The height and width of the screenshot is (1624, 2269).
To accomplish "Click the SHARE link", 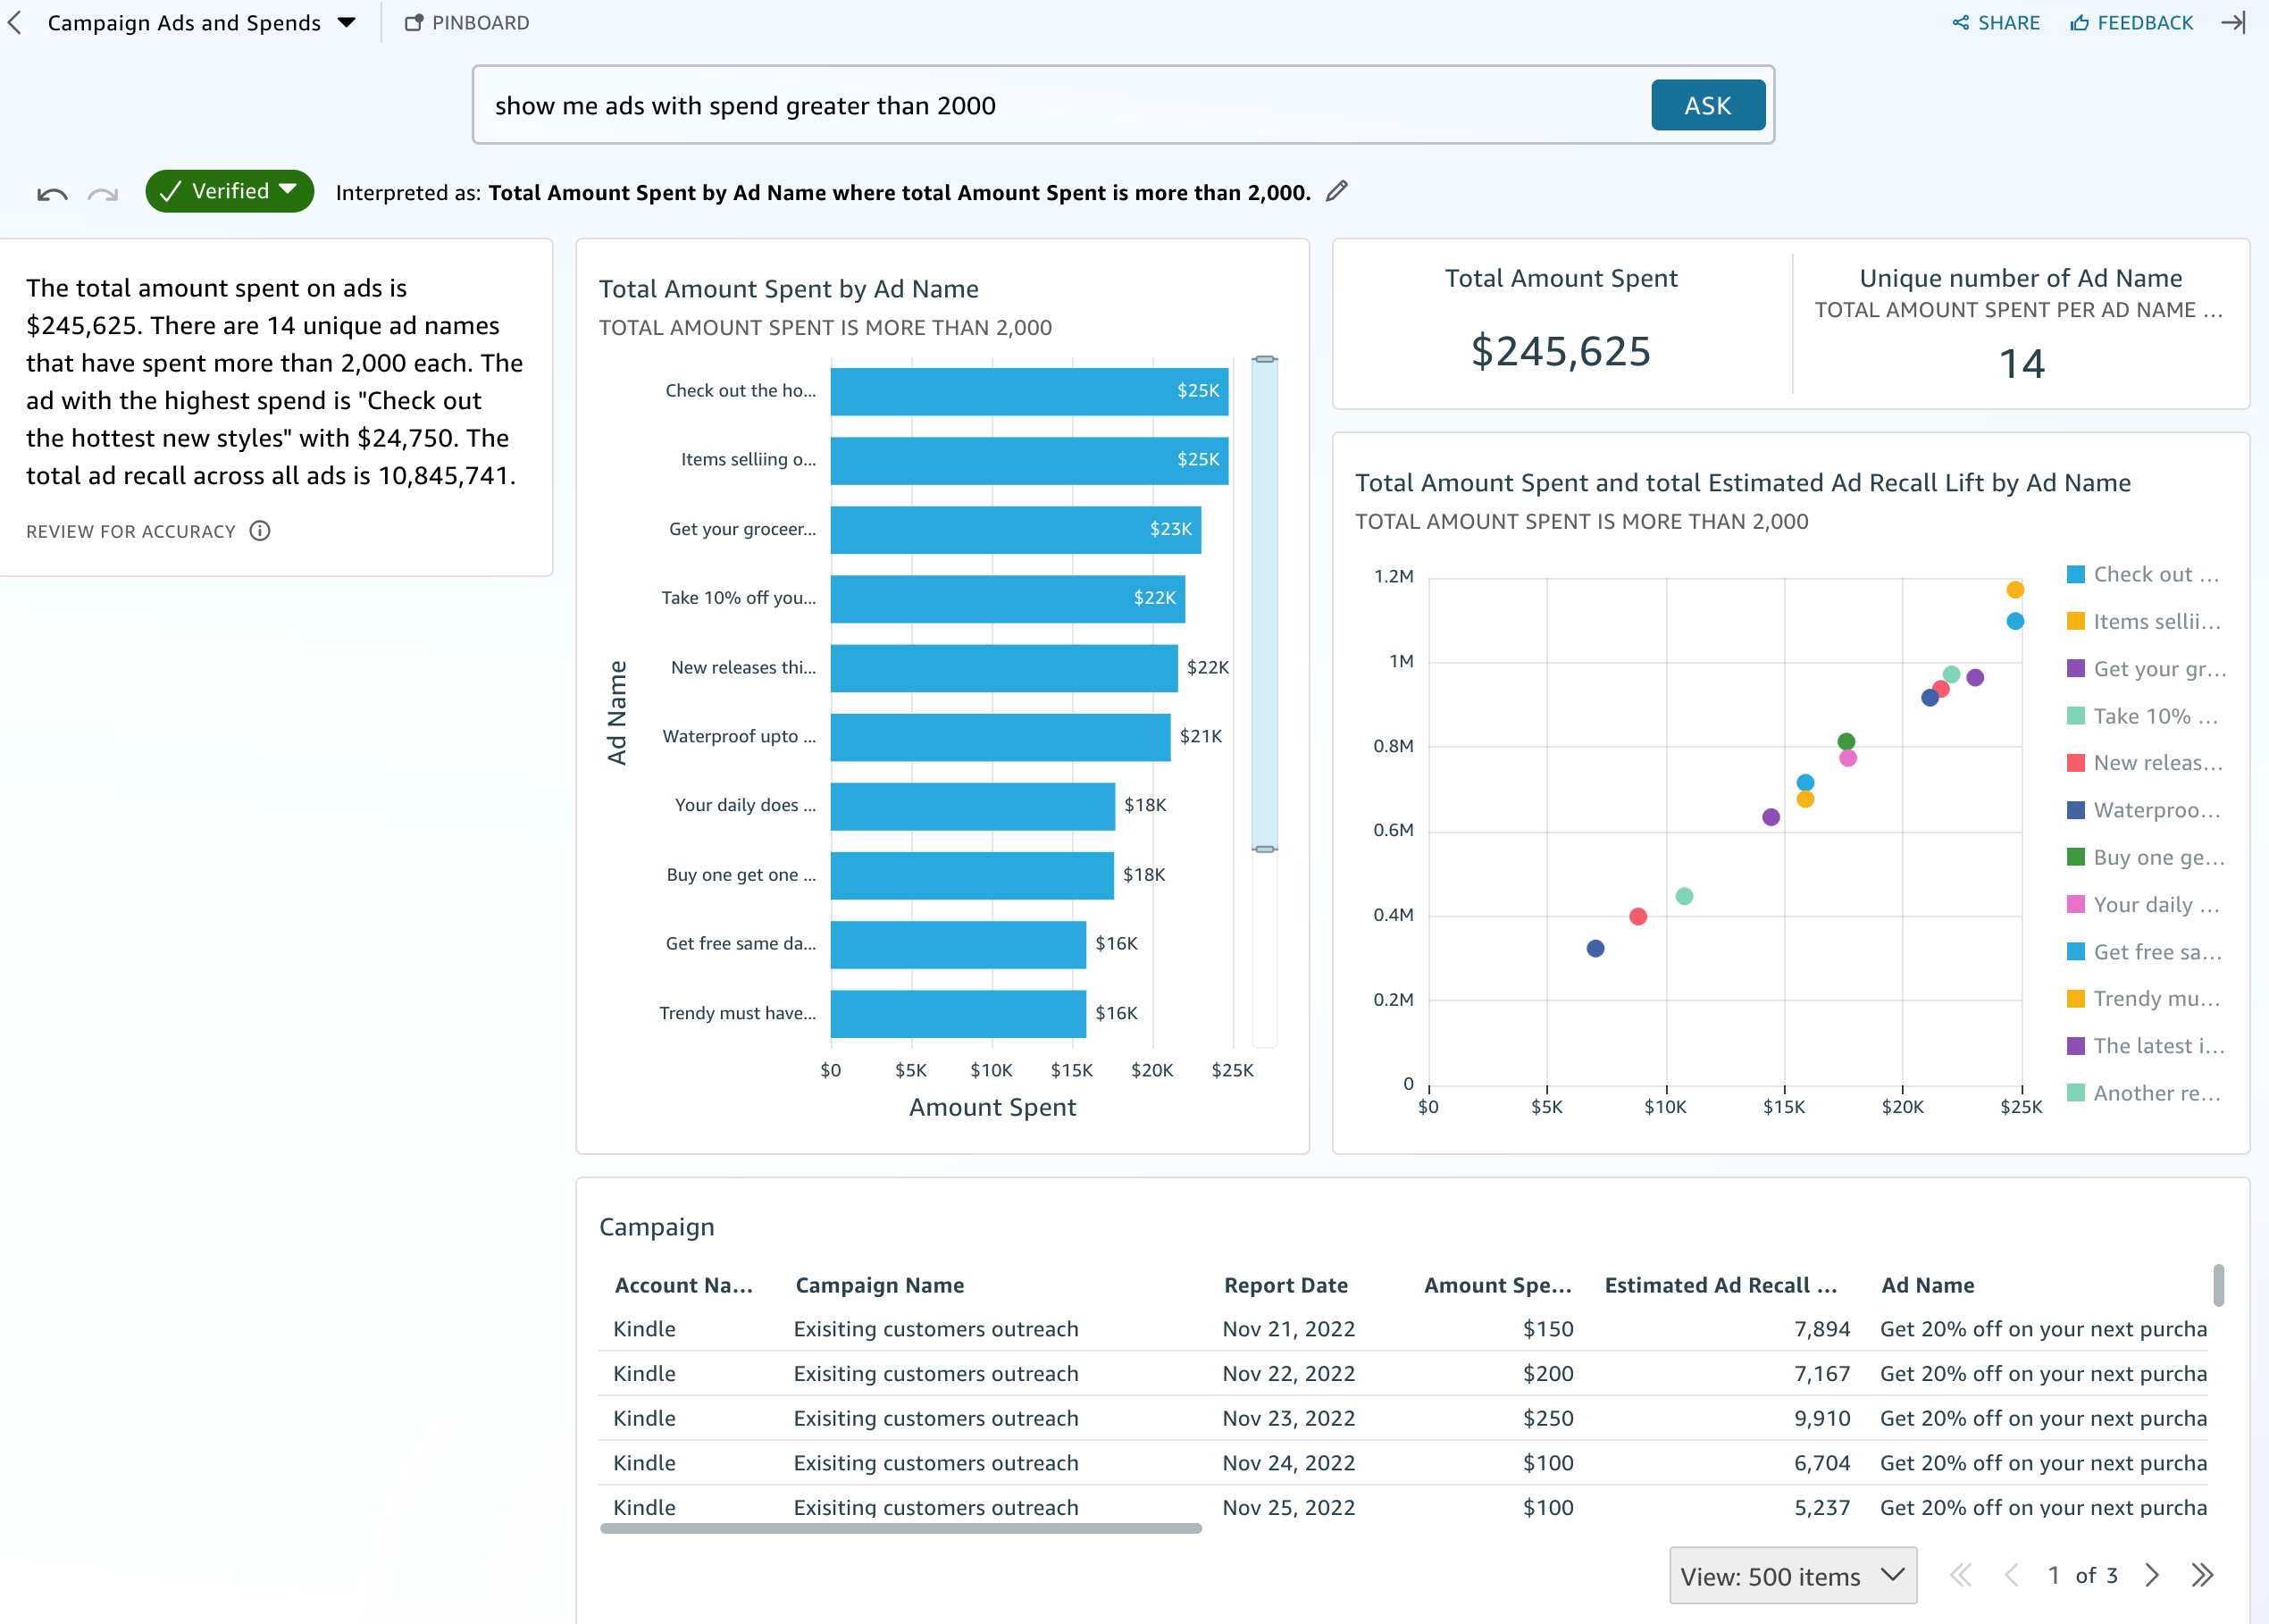I will (1996, 23).
